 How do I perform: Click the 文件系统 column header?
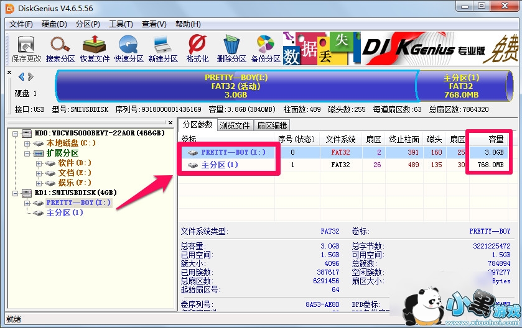(340, 139)
